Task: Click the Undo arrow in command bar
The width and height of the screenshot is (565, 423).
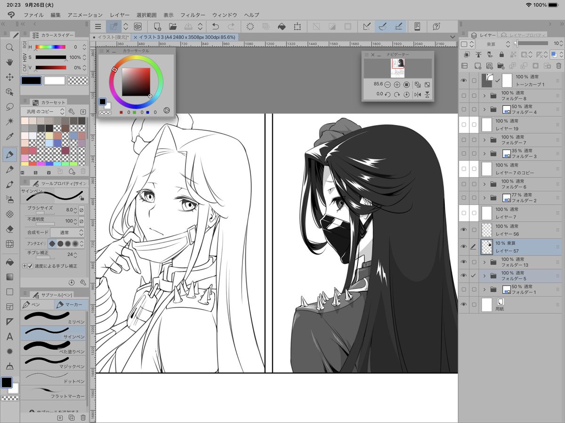Action: [x=216, y=27]
